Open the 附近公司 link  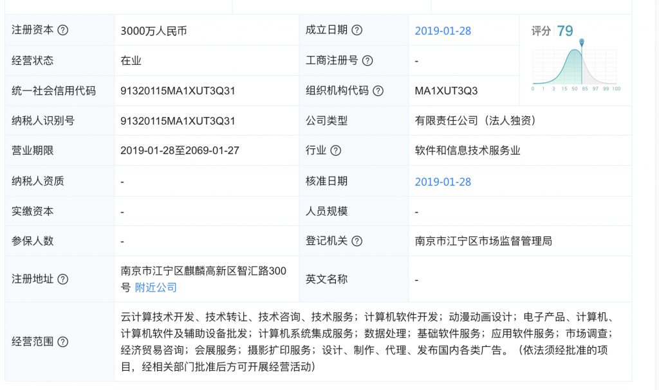156,287
